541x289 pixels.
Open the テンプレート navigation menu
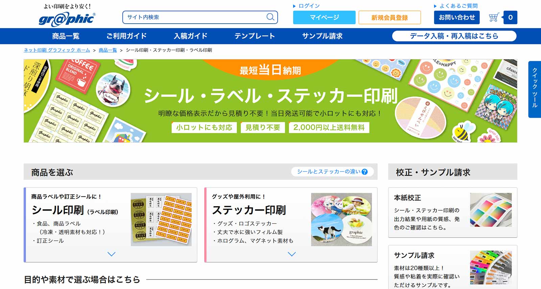(x=255, y=36)
